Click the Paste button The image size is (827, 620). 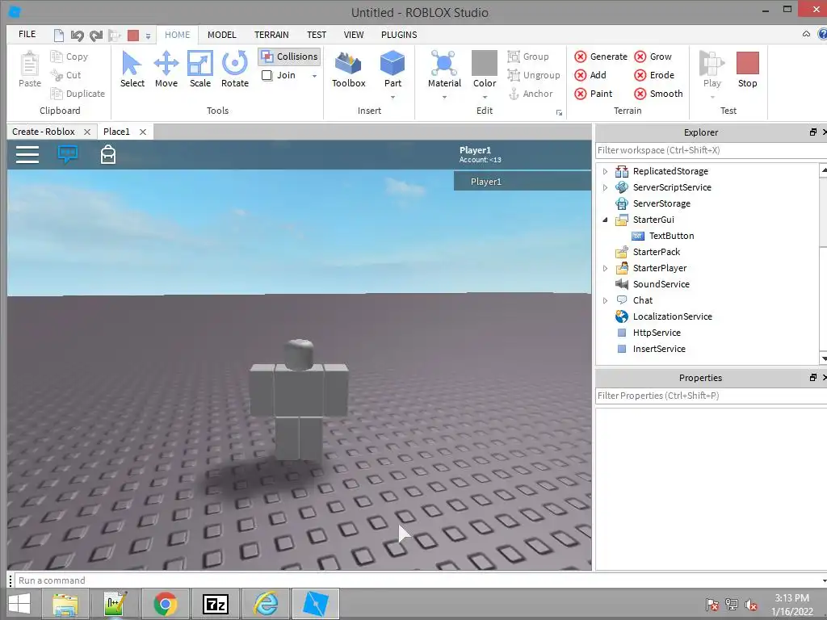30,69
